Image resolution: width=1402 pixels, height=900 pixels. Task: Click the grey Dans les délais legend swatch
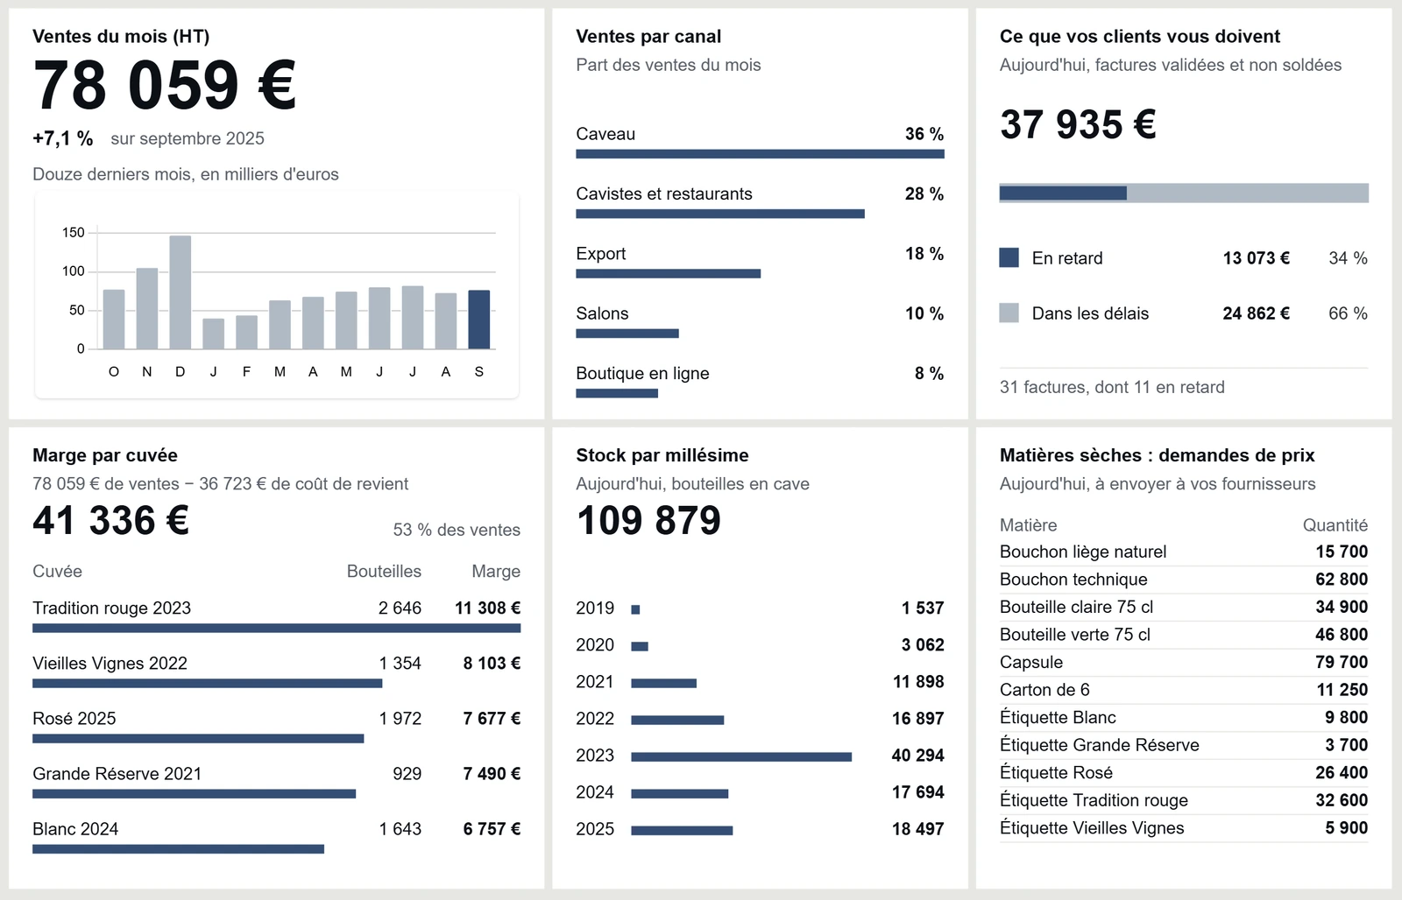[x=1009, y=313]
